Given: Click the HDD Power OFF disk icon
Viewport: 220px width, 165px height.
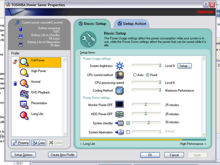Looking at the screenshot, I should [x=120, y=114].
